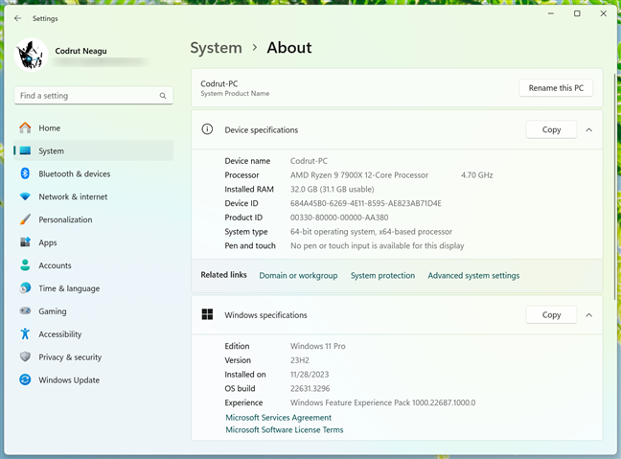Open Microsoft Services Agreement link
Image resolution: width=621 pixels, height=459 pixels.
click(279, 418)
